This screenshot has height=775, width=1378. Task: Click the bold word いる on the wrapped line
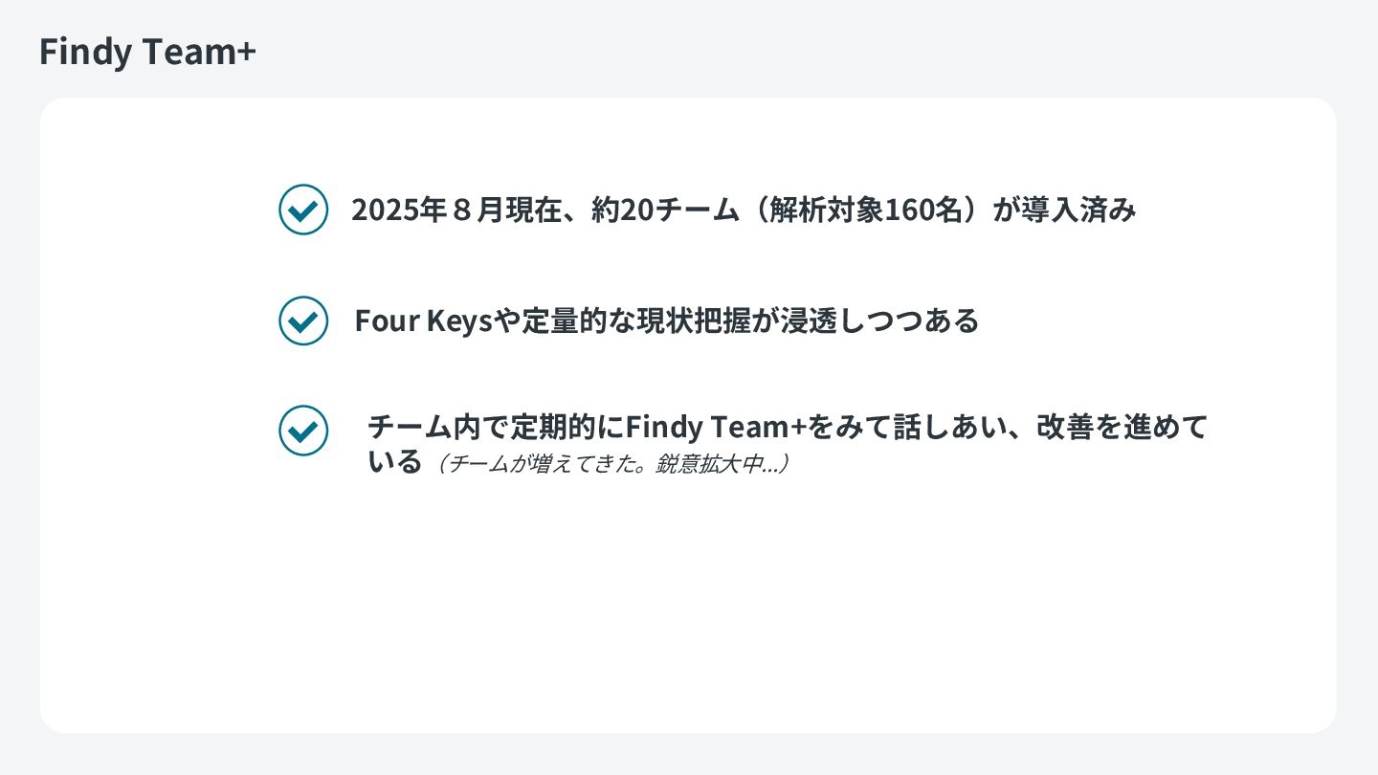395,462
